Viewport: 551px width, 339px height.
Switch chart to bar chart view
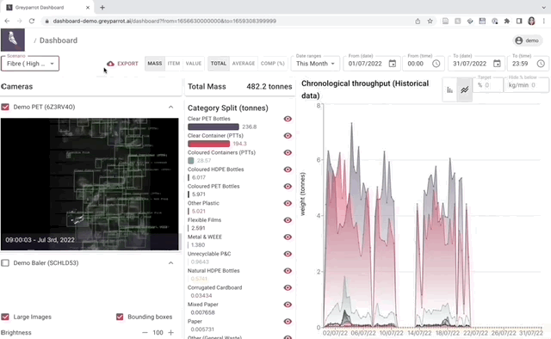(449, 90)
